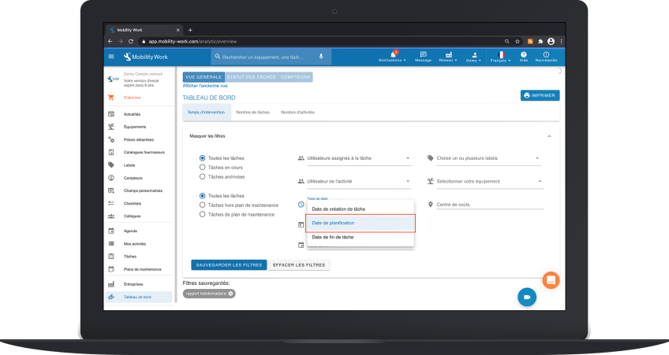Image resolution: width=669 pixels, height=355 pixels.
Task: Open a new browser tab
Action: coord(190,30)
